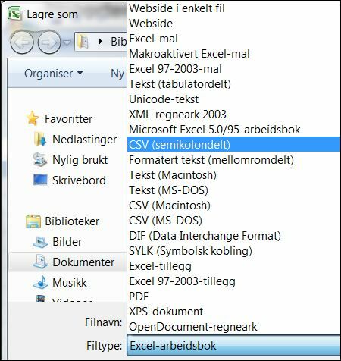Viewport: 341px width, 361px height.
Task: Click the Excel icon in title bar
Action: tap(14, 13)
